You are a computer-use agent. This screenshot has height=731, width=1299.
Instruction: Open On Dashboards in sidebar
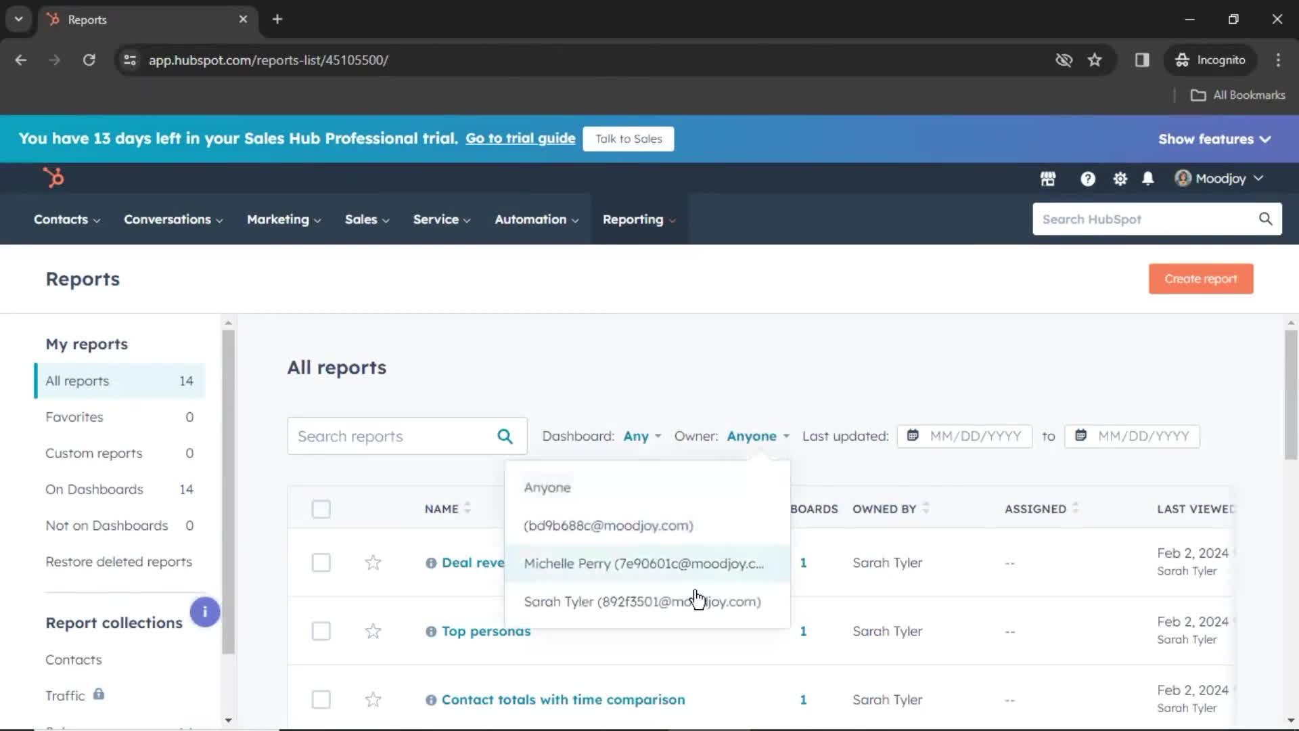(120, 489)
